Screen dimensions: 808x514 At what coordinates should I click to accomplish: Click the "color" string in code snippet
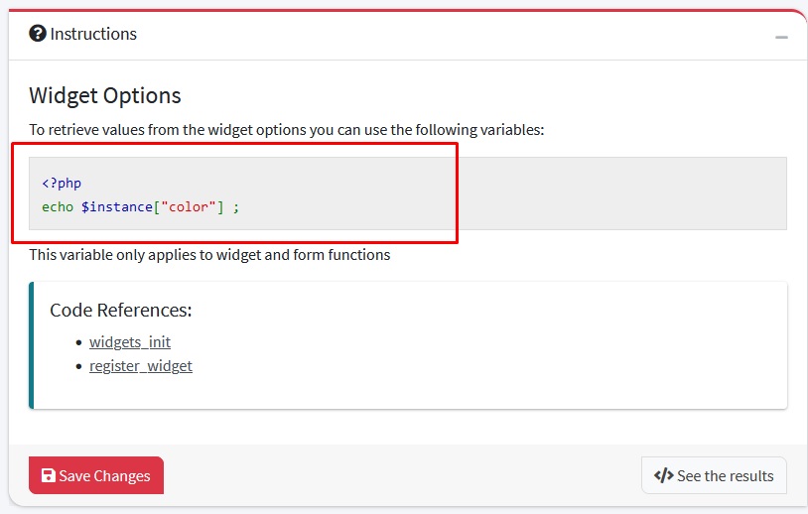[x=189, y=207]
